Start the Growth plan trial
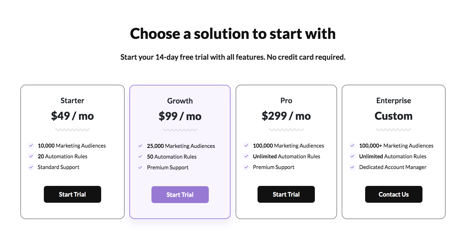Screen dimensions: 466x245 click(180, 194)
